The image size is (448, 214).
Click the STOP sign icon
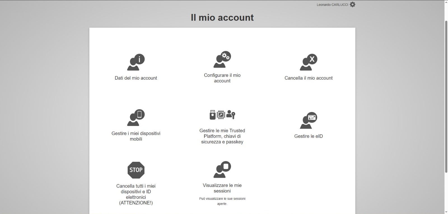[x=136, y=170]
